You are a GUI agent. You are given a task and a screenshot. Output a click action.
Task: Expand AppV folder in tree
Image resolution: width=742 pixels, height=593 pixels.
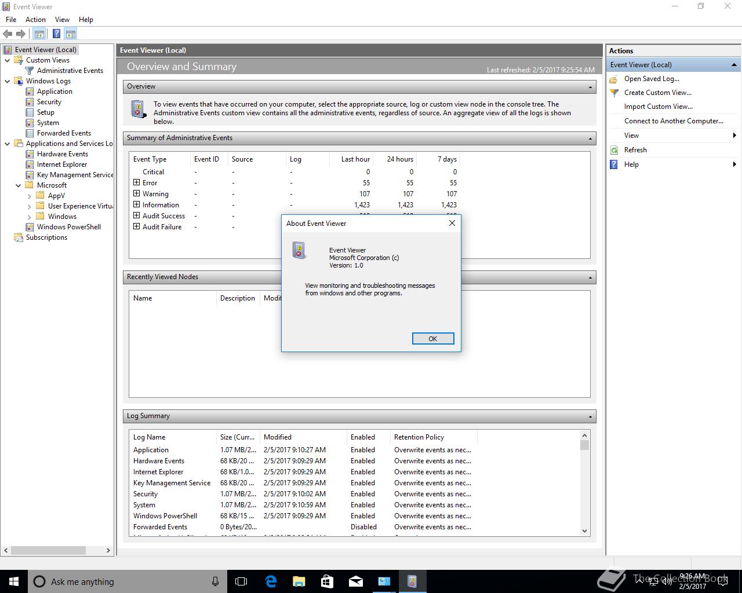30,196
